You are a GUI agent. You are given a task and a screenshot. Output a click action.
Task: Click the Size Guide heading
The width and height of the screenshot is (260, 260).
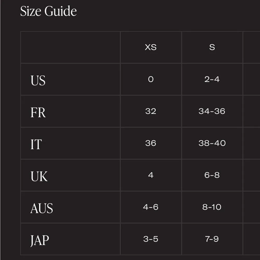pos(48,11)
